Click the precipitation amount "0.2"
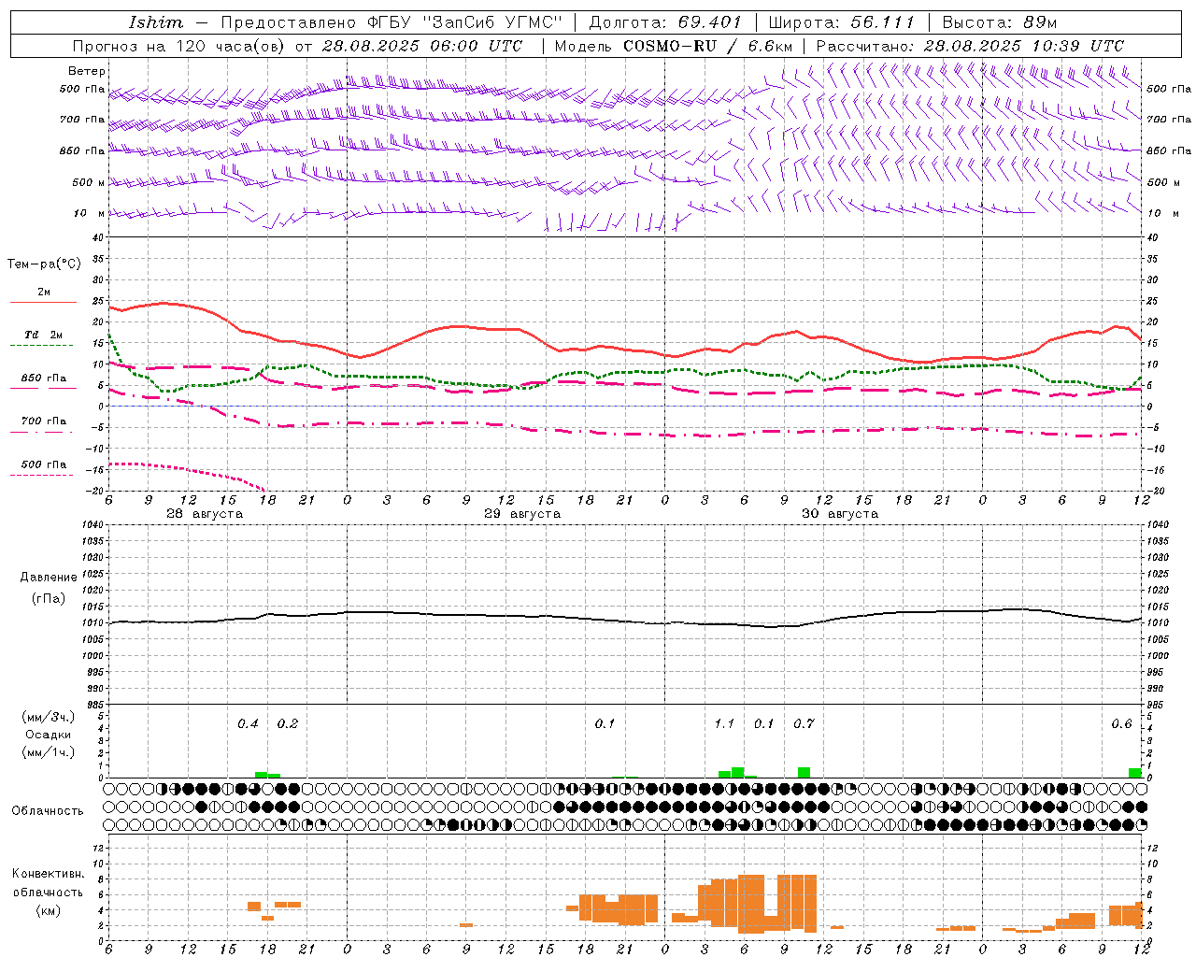 pyautogui.click(x=288, y=724)
